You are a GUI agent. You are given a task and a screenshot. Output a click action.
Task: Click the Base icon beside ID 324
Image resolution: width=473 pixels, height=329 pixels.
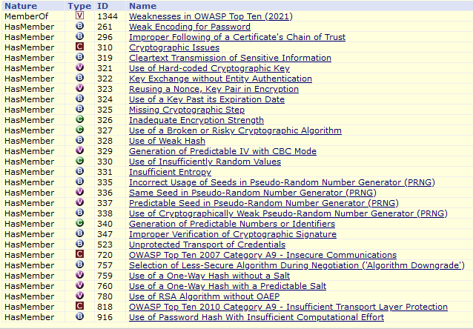pos(79,99)
